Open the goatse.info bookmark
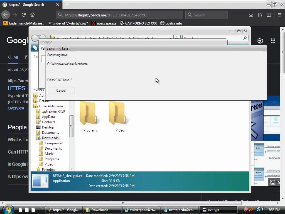 171,23
